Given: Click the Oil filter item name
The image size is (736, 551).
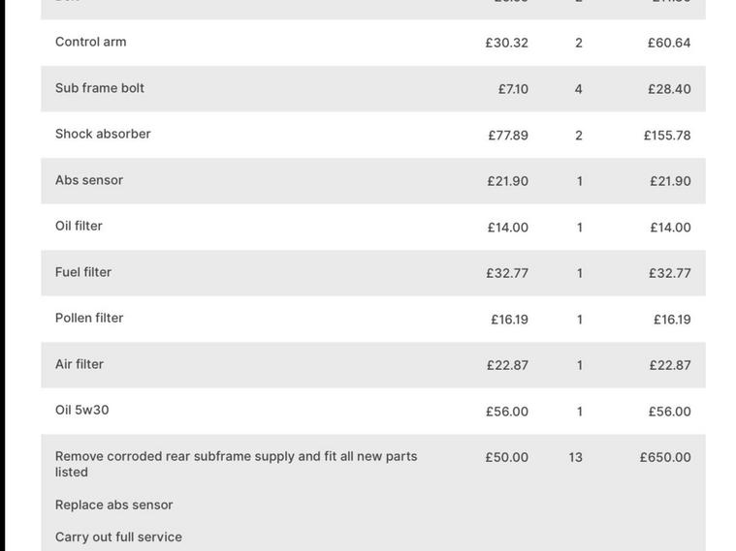Looking at the screenshot, I should [x=79, y=227].
